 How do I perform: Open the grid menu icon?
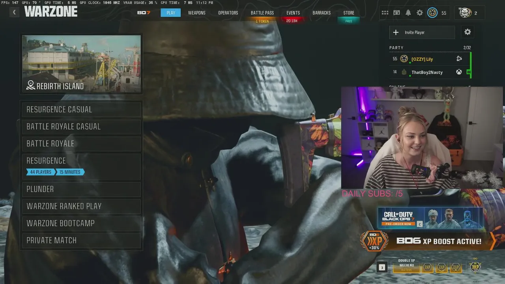(385, 13)
